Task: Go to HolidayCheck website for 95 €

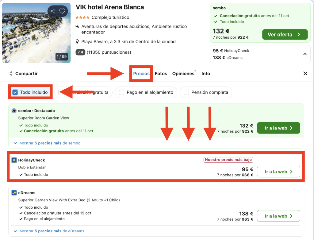Action: click(x=278, y=172)
